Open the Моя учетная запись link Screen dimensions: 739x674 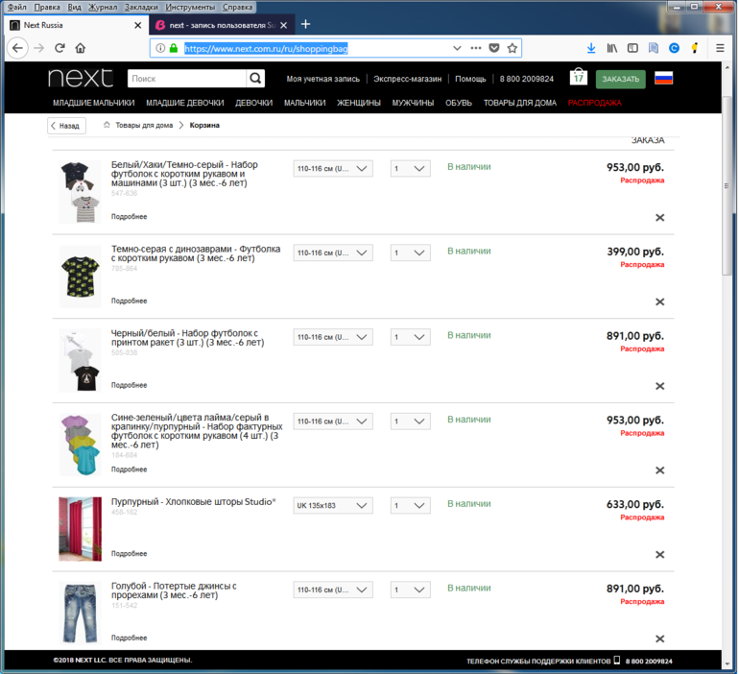(323, 79)
